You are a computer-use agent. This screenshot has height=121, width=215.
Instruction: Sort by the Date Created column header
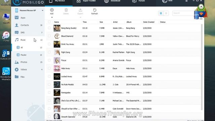pos(148,22)
